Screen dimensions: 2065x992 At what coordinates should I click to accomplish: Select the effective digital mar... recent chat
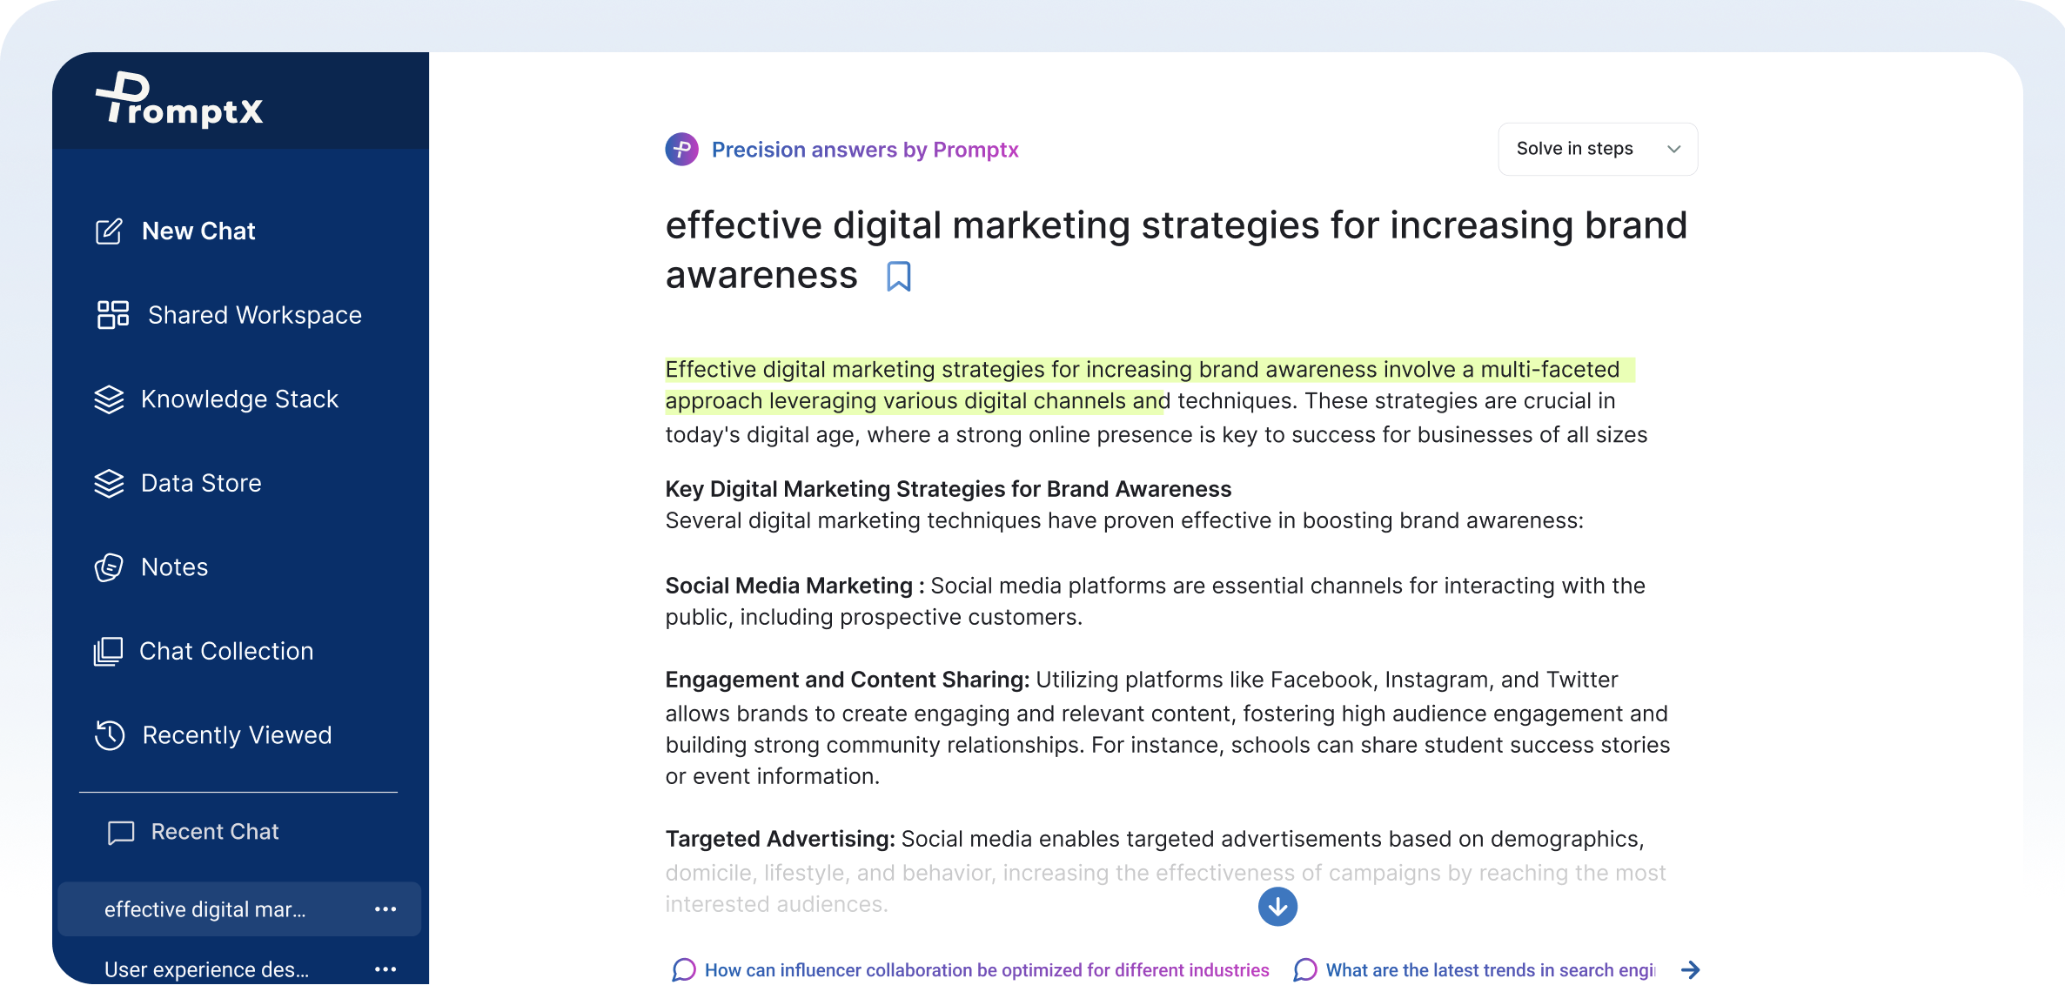205,909
